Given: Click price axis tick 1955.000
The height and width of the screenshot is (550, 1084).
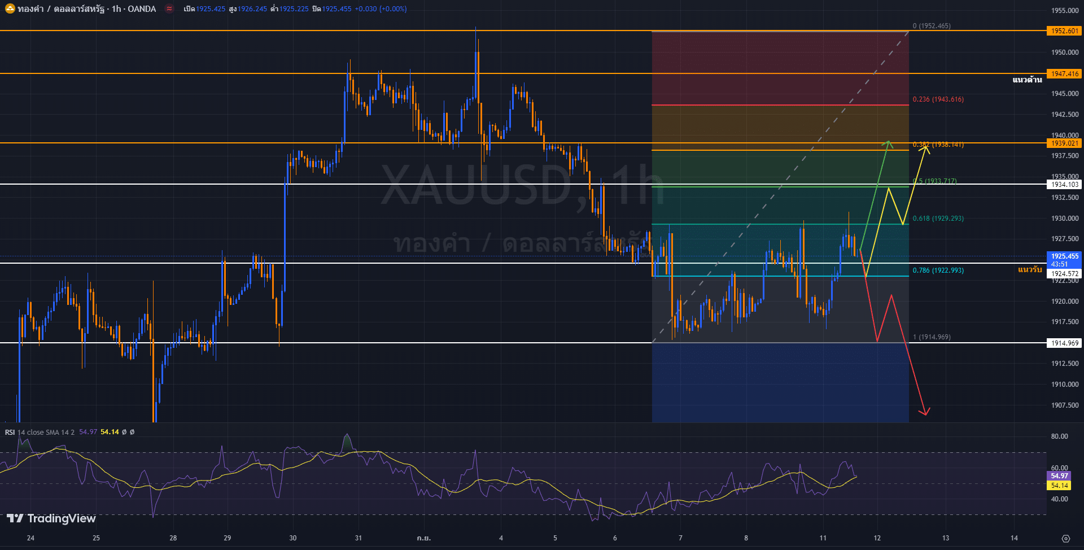Looking at the screenshot, I should 1065,11.
